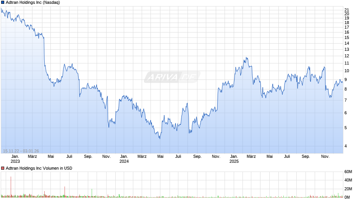
Task: Select the 'Adtran Holdings Inc (Nasdaq)' chart title
Action: coord(33,3)
